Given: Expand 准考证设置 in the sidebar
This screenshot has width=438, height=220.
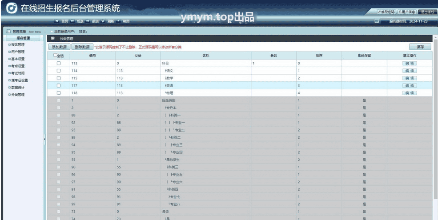Looking at the screenshot, I should point(9,80).
